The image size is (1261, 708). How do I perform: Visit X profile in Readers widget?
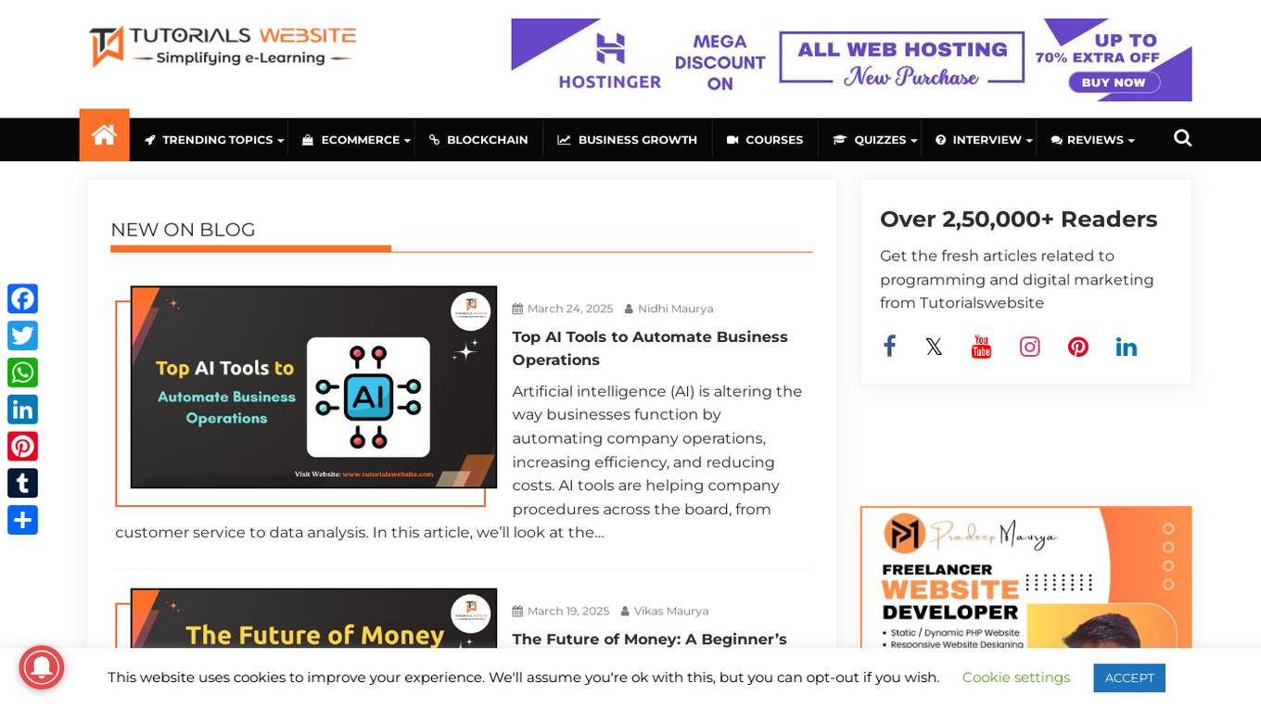point(934,347)
